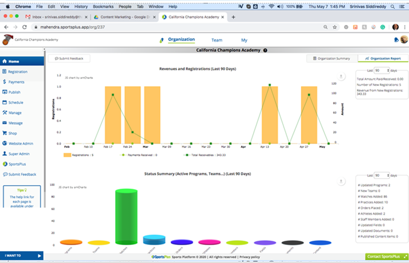Click the address bar URL field
This screenshot has width=409, height=263.
(177, 27)
